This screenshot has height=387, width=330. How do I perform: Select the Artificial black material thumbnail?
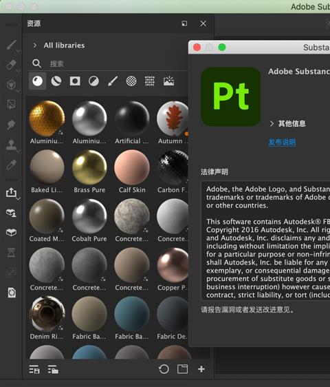click(x=132, y=118)
